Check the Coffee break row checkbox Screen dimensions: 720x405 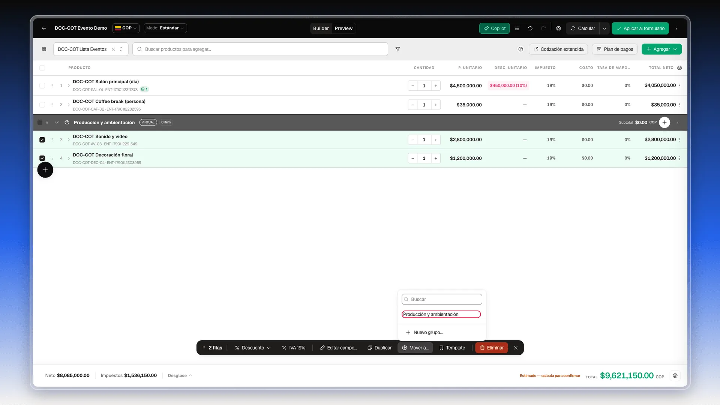(42, 105)
